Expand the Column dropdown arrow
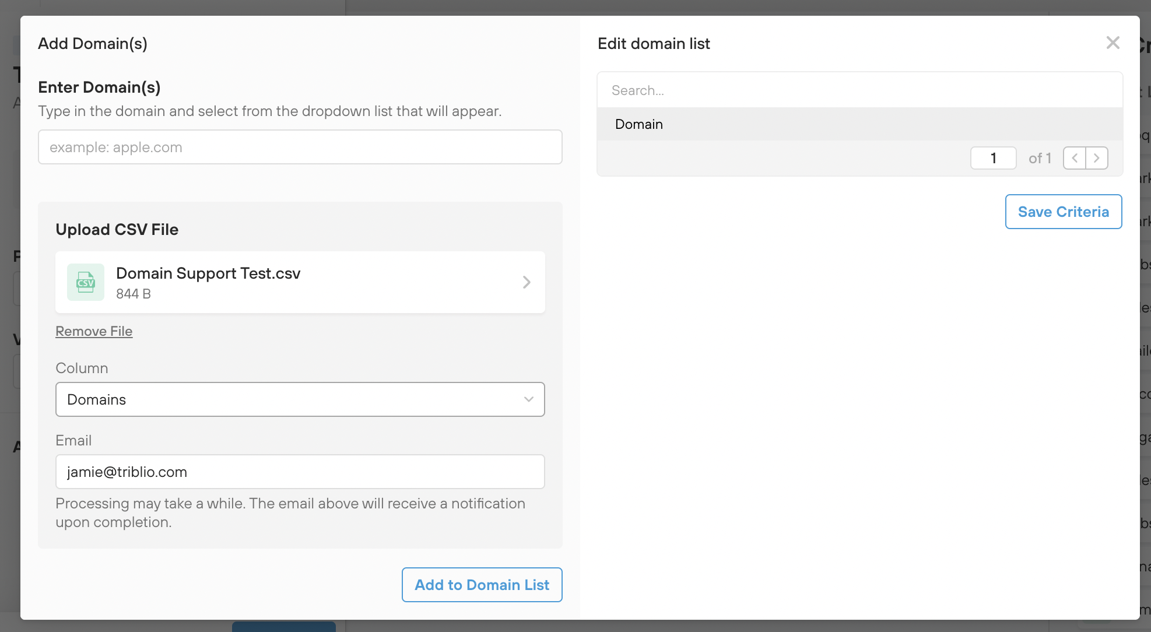This screenshot has width=1151, height=632. click(528, 399)
